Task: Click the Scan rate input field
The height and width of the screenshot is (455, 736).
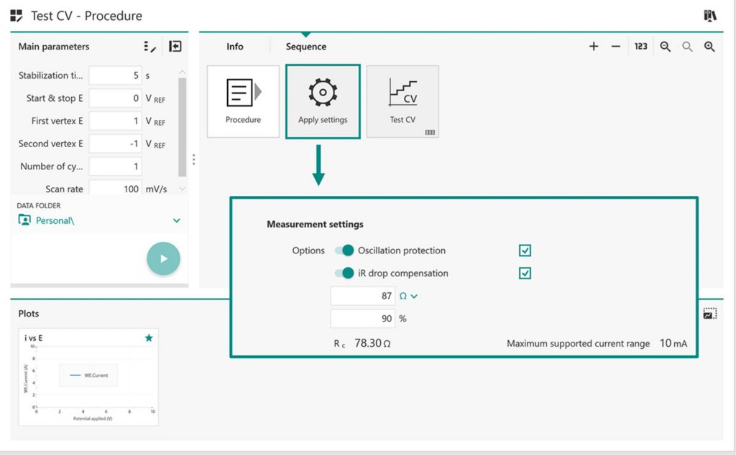Action: click(x=116, y=187)
